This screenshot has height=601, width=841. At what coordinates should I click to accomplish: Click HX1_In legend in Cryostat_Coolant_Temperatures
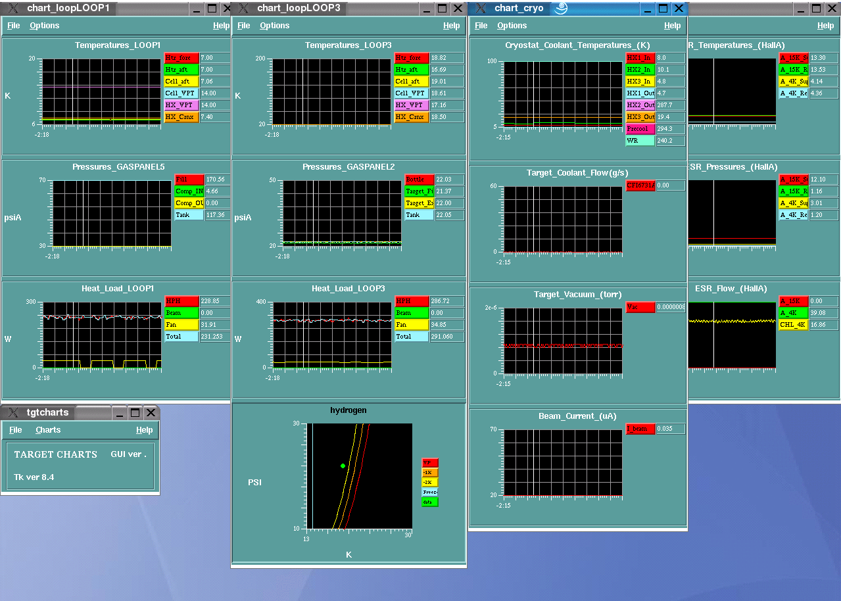[x=640, y=58]
